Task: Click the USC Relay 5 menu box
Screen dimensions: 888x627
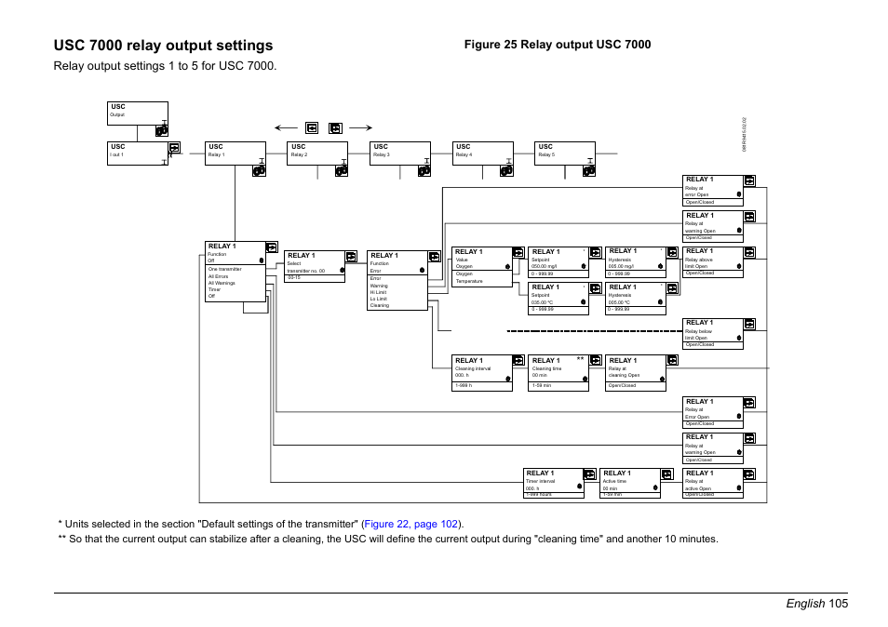Action: point(565,153)
